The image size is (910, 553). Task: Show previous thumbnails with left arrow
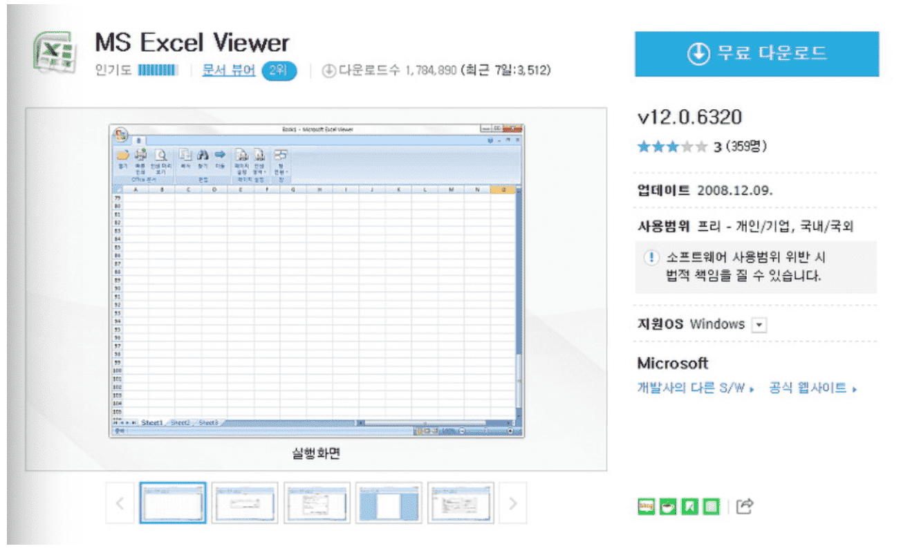coord(120,503)
